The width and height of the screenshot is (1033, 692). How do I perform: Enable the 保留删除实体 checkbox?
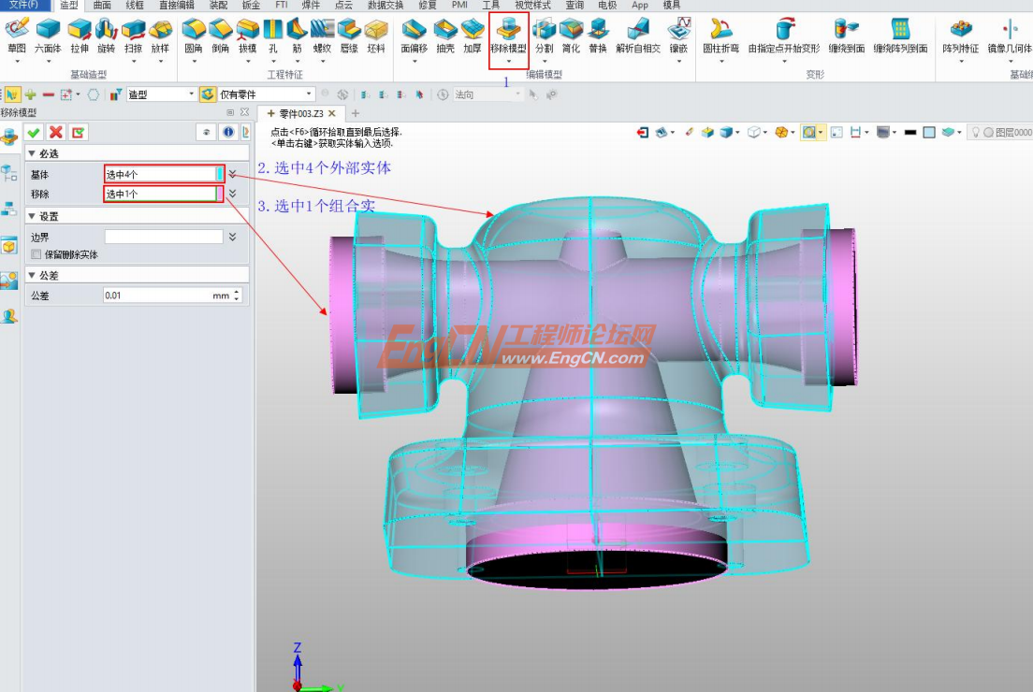[36, 253]
